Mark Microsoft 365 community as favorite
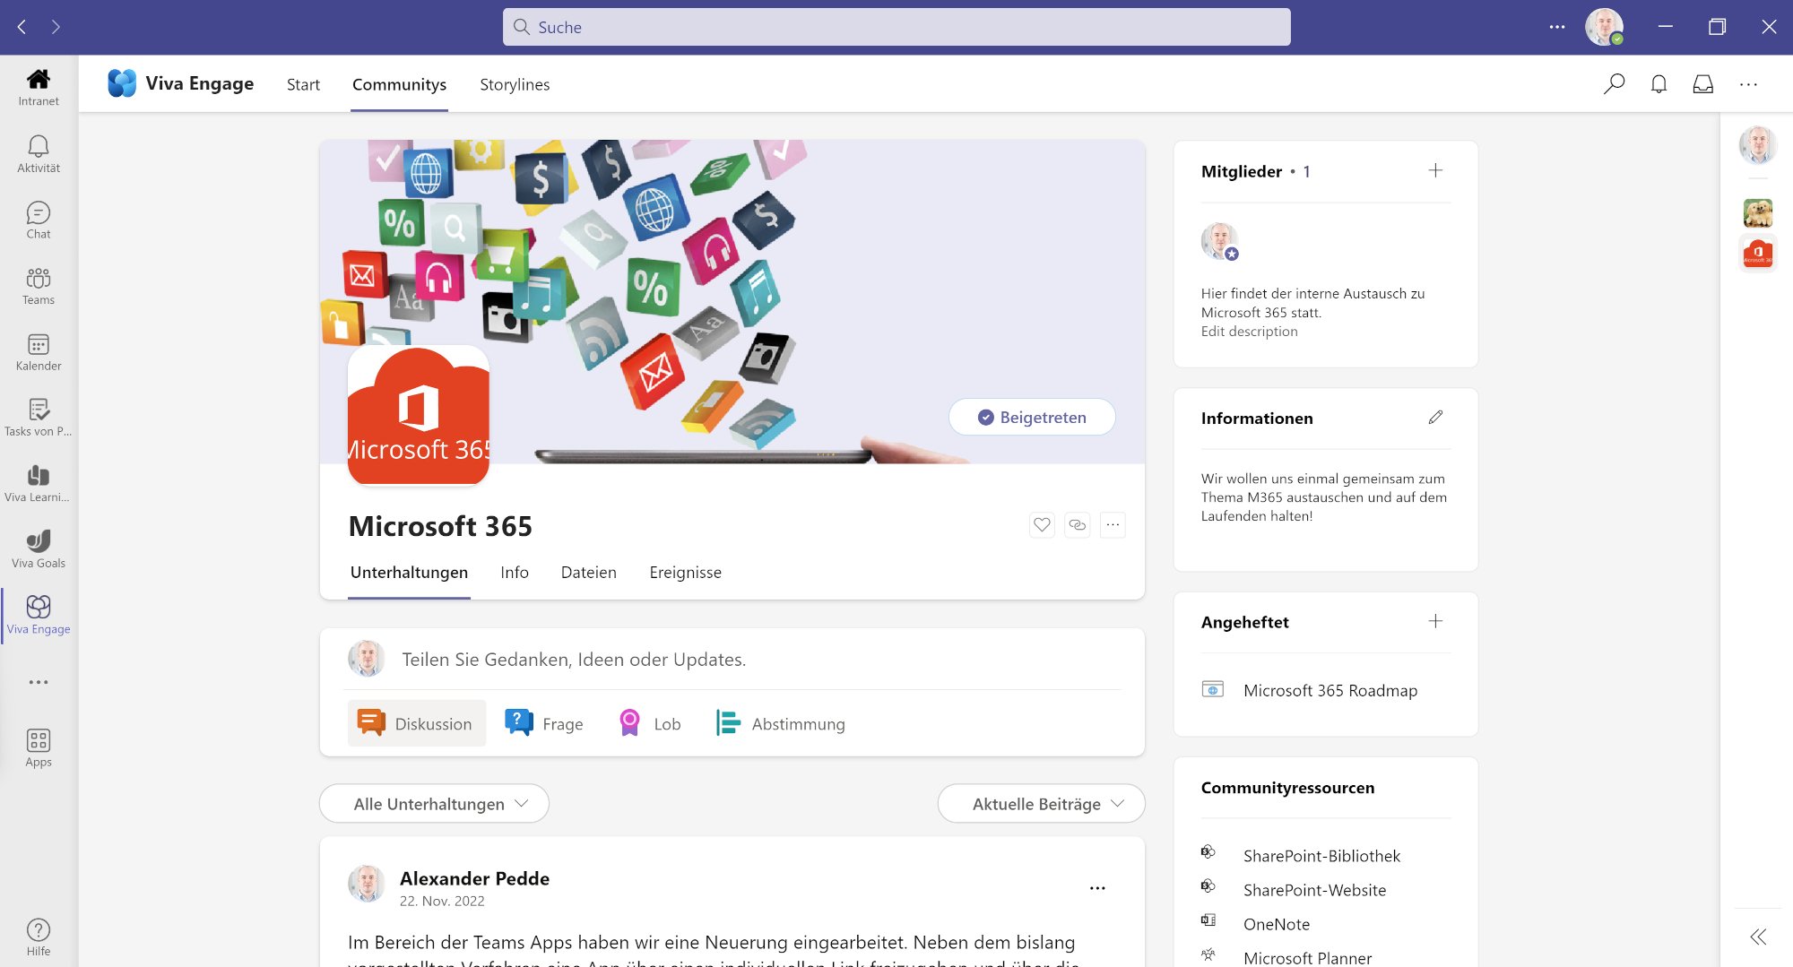 click(1042, 525)
